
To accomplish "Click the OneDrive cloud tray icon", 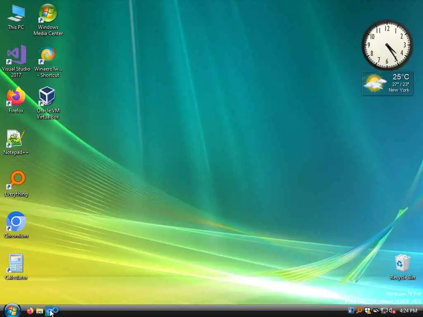I will (376, 311).
